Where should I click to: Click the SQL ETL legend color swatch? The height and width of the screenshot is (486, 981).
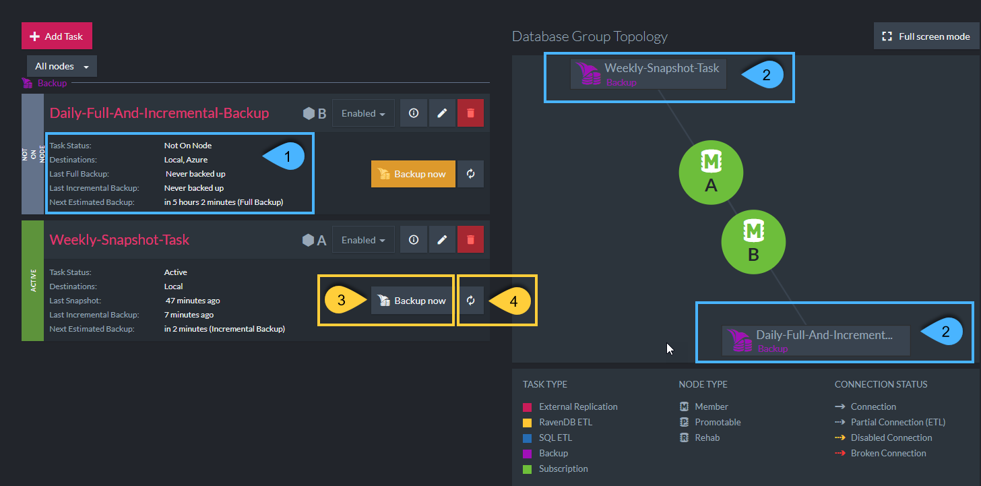point(528,437)
